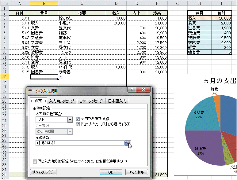Image resolution: width=237 pixels, height=180 pixels.
Task: Enable 同じ入力規則が設定されたすべてのセルに変更を適用する checkbox
Action: click(x=35, y=161)
